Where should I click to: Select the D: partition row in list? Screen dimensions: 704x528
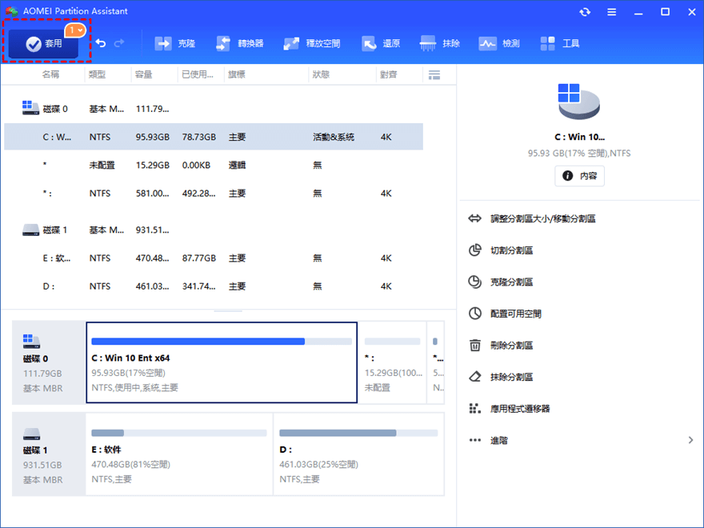point(214,286)
